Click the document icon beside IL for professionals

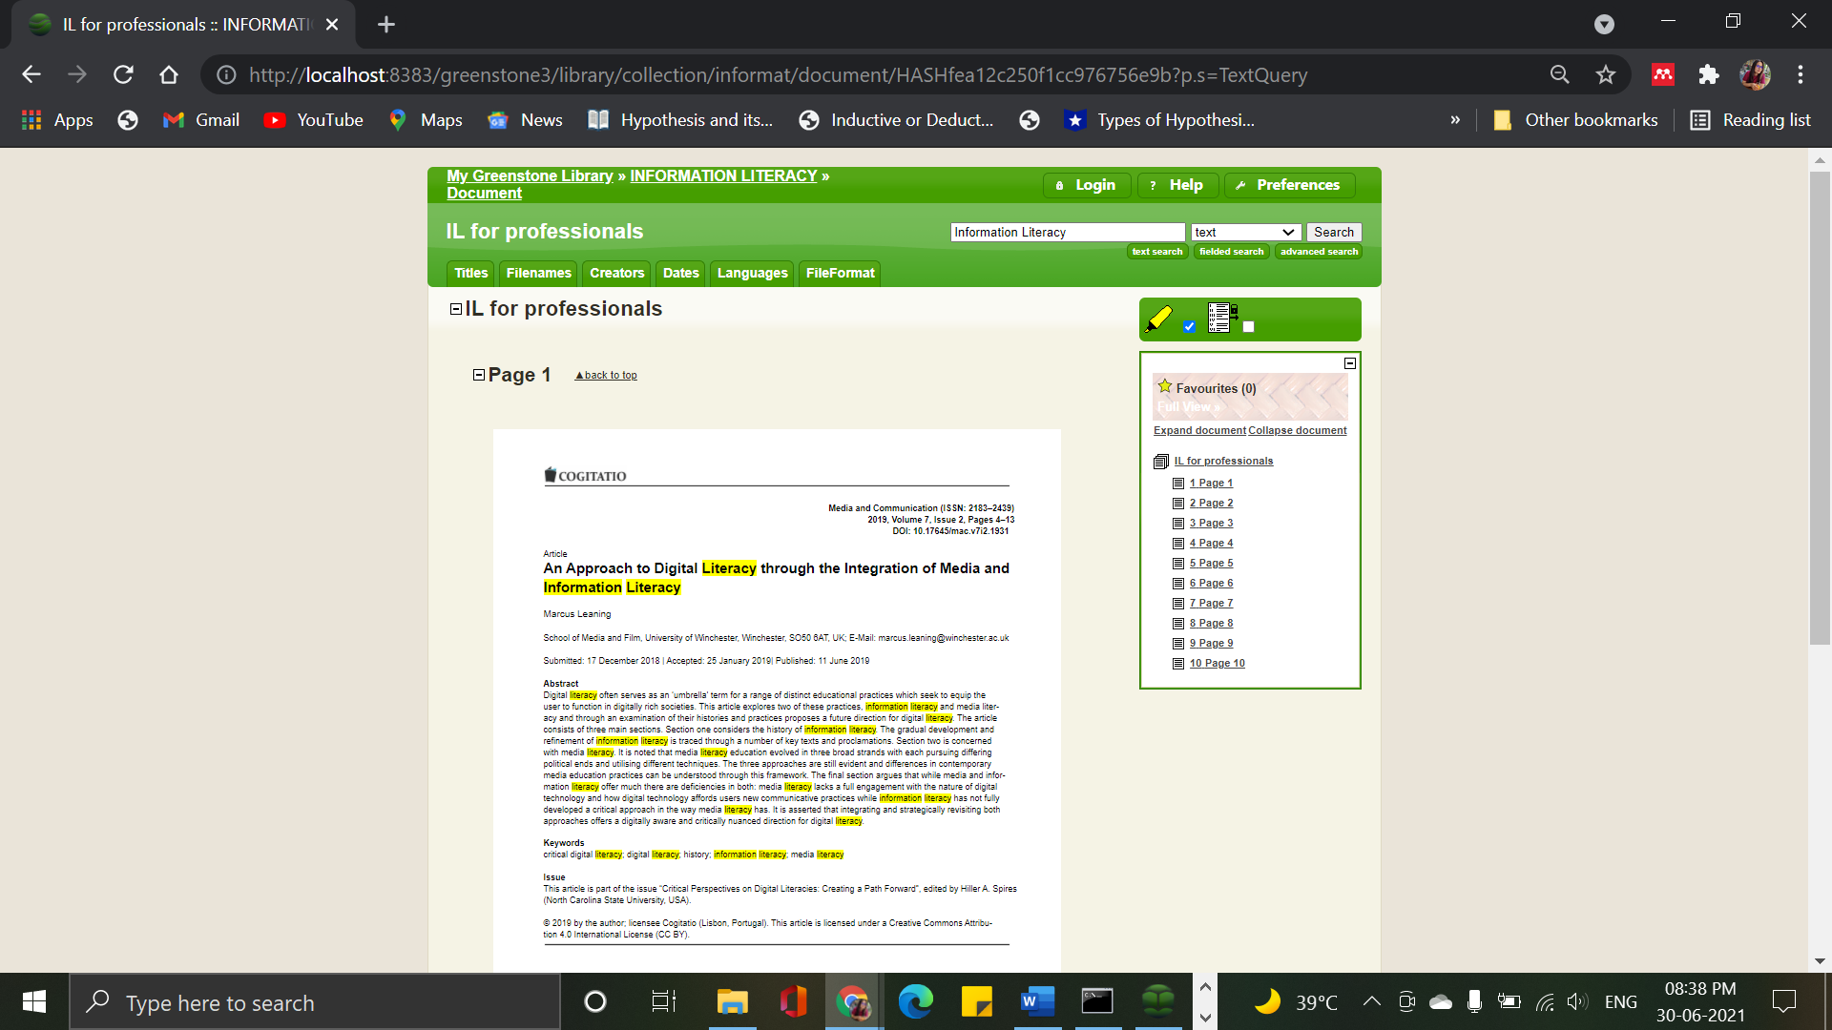1161,462
